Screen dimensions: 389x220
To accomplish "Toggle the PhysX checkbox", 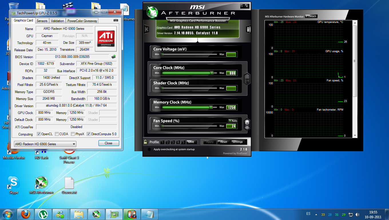I will 73,134.
